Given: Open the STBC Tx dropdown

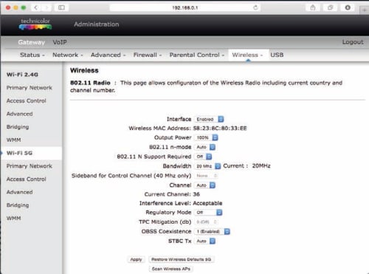Looking at the screenshot, I should point(204,241).
